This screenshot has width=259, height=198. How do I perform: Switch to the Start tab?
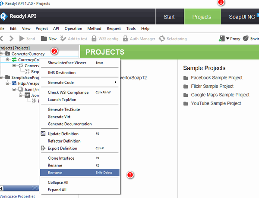pos(169,17)
